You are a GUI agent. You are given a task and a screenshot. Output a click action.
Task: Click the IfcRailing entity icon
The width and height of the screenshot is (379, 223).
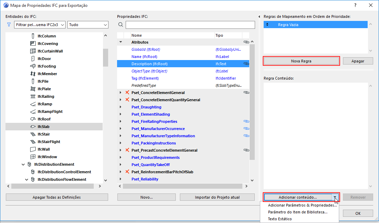click(x=33, y=96)
